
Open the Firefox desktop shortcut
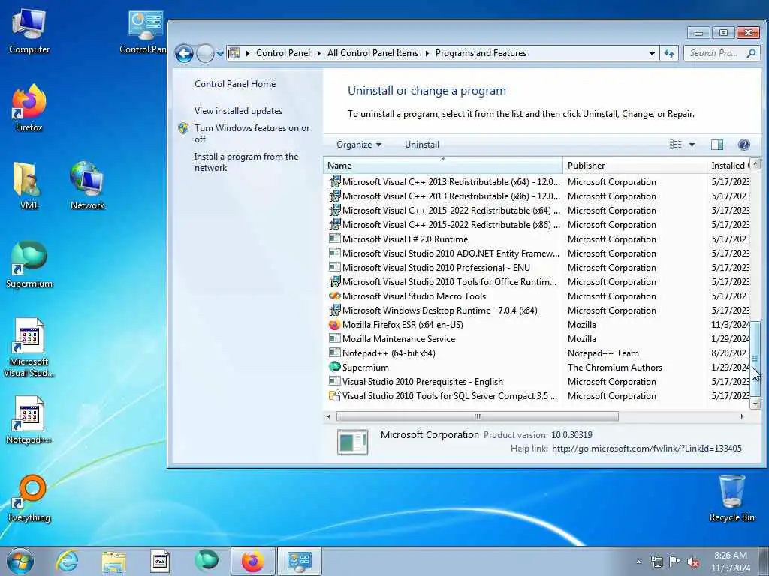tap(29, 108)
